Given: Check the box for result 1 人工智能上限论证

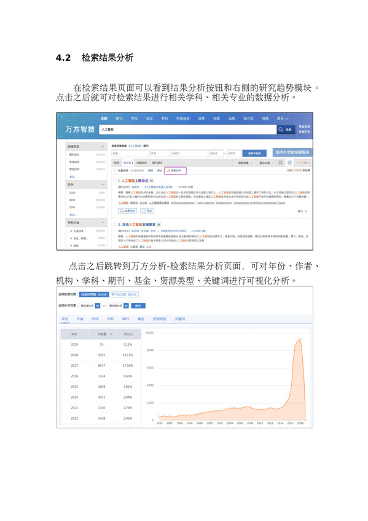Looking at the screenshot, I should tap(115, 181).
